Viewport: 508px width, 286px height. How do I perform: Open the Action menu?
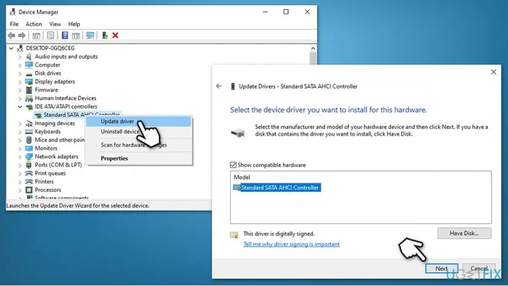(x=34, y=24)
